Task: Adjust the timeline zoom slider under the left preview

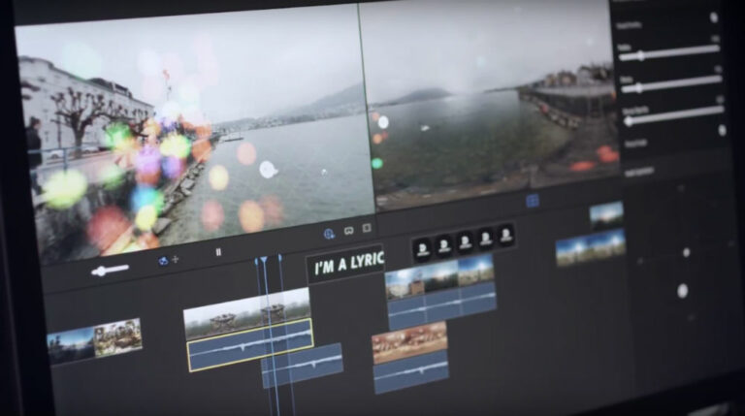Action: tap(110, 271)
